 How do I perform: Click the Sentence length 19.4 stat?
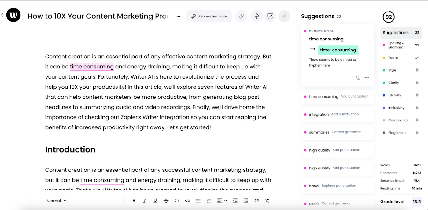(x=401, y=181)
